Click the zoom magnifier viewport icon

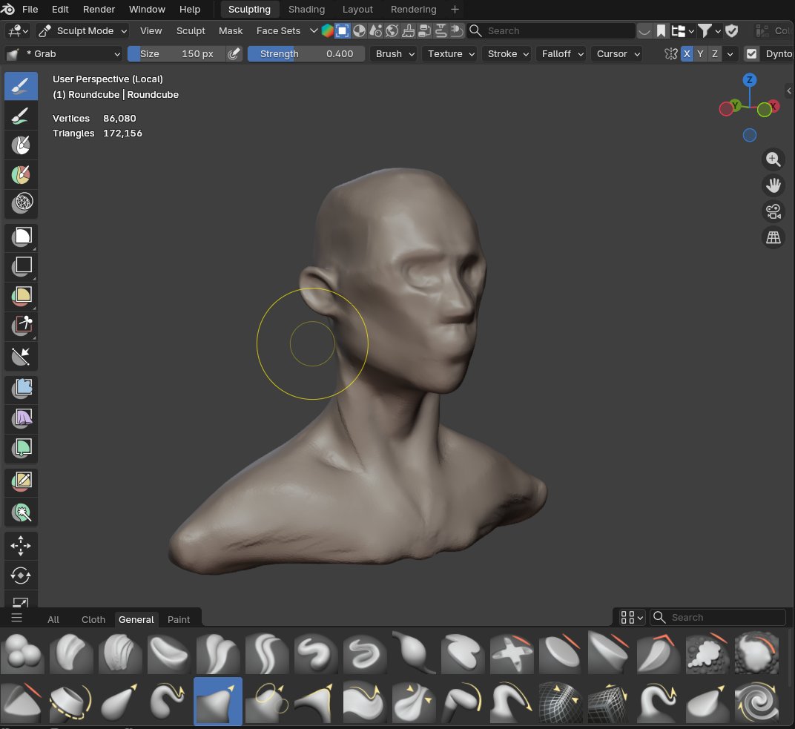[773, 159]
